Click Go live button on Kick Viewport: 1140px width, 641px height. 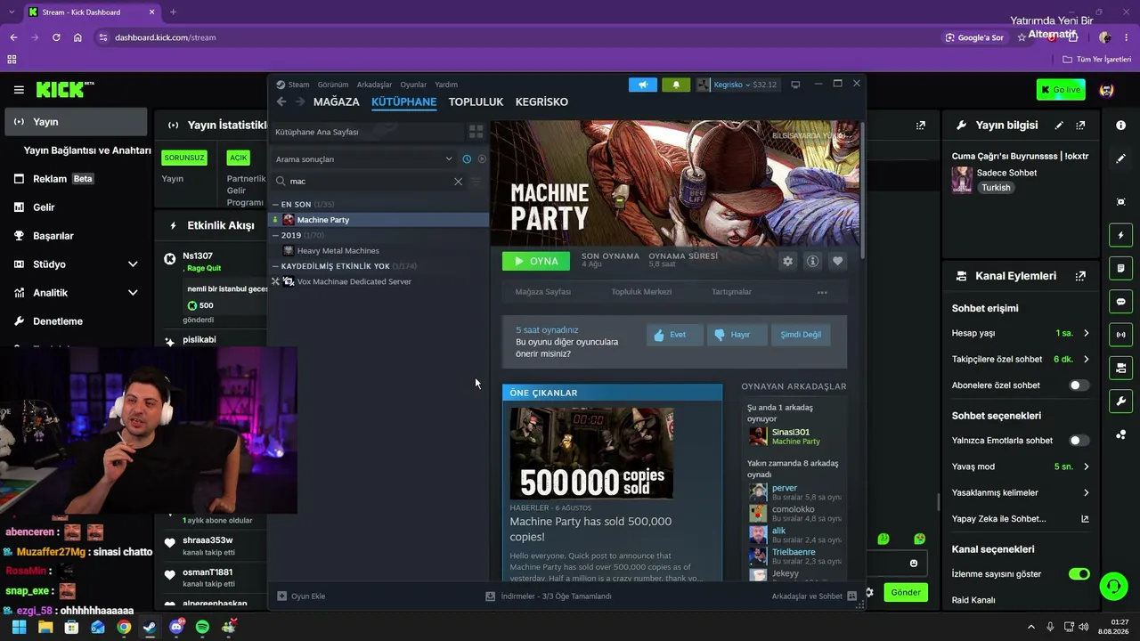(1061, 90)
